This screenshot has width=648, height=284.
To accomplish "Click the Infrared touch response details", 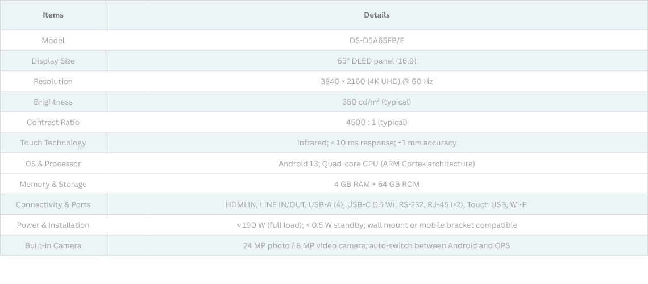I will click(x=376, y=143).
